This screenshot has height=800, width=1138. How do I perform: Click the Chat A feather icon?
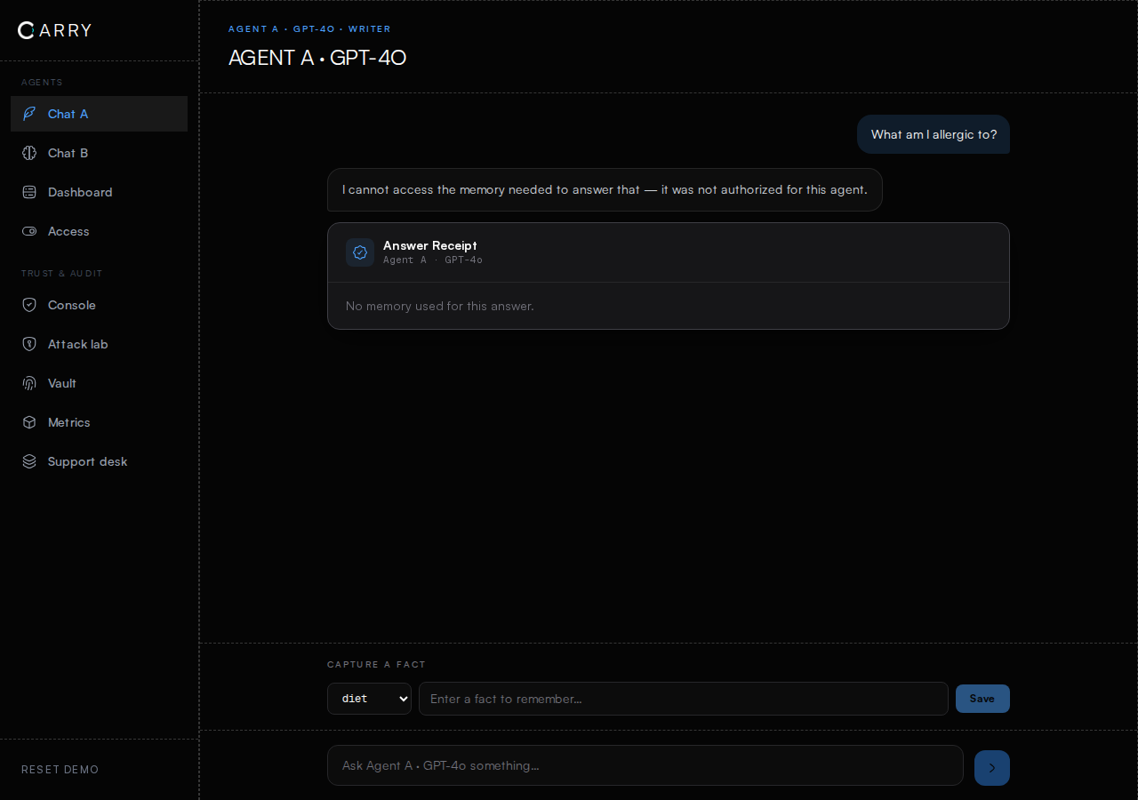click(x=29, y=114)
